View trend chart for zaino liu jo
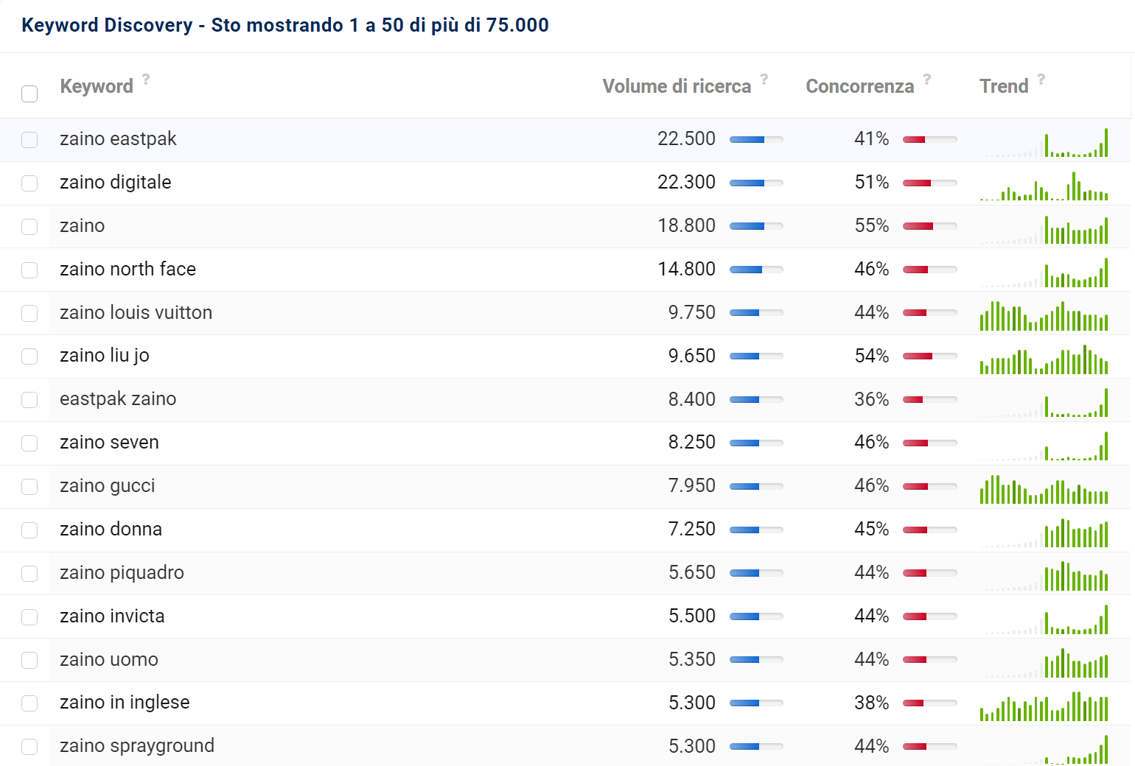This screenshot has width=1135, height=766. point(1044,359)
